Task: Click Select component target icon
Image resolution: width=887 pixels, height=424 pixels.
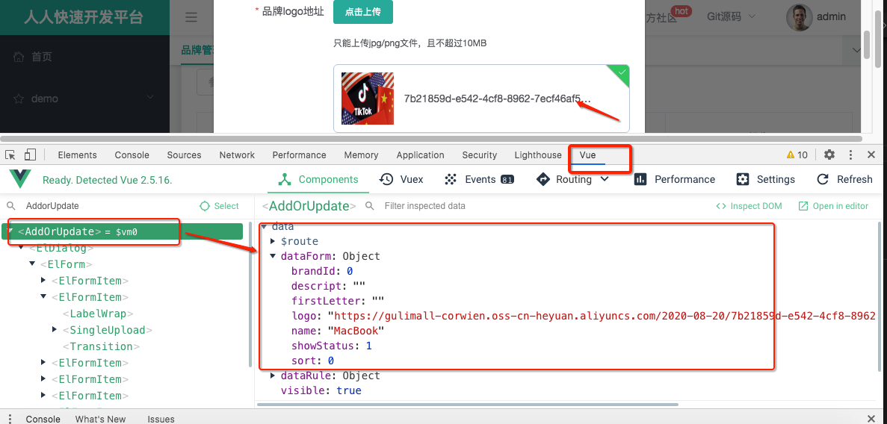Action: coord(220,206)
